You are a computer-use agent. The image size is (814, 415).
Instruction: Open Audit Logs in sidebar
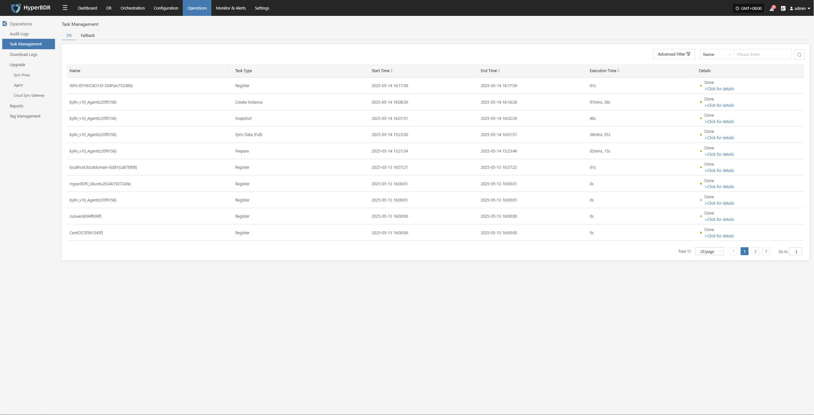tap(19, 34)
